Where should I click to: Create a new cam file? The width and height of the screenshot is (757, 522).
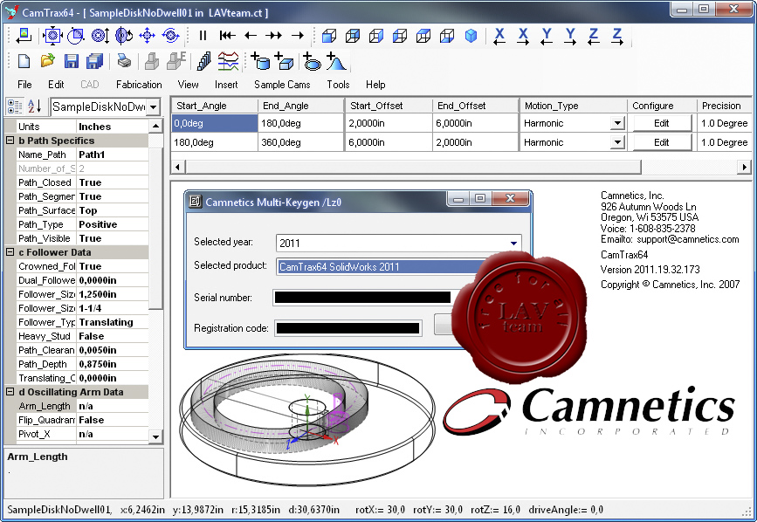click(24, 61)
